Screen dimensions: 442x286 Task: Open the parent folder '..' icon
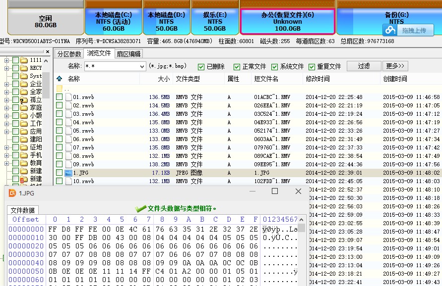[60, 89]
